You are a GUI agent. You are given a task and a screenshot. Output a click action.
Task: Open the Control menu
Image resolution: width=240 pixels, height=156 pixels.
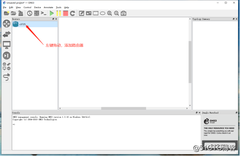click(27, 7)
